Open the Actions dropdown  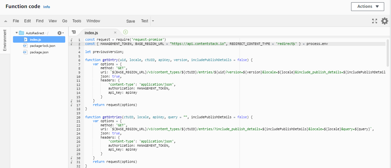click(367, 6)
